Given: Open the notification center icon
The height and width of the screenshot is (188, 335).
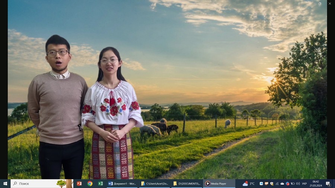Looking at the screenshot, I should 328,184.
